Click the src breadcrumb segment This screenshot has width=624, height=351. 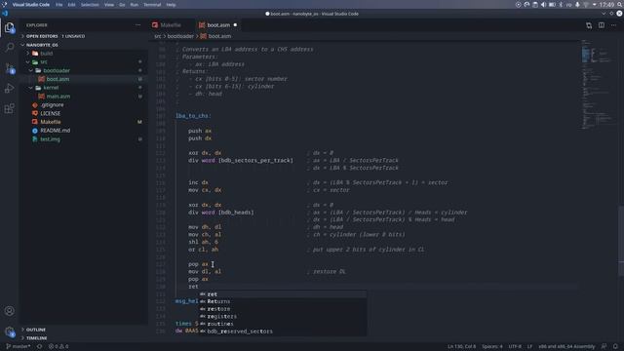tap(158, 36)
